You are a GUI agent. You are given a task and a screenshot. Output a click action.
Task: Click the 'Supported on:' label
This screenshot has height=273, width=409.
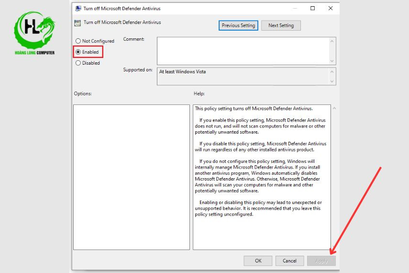click(x=138, y=70)
